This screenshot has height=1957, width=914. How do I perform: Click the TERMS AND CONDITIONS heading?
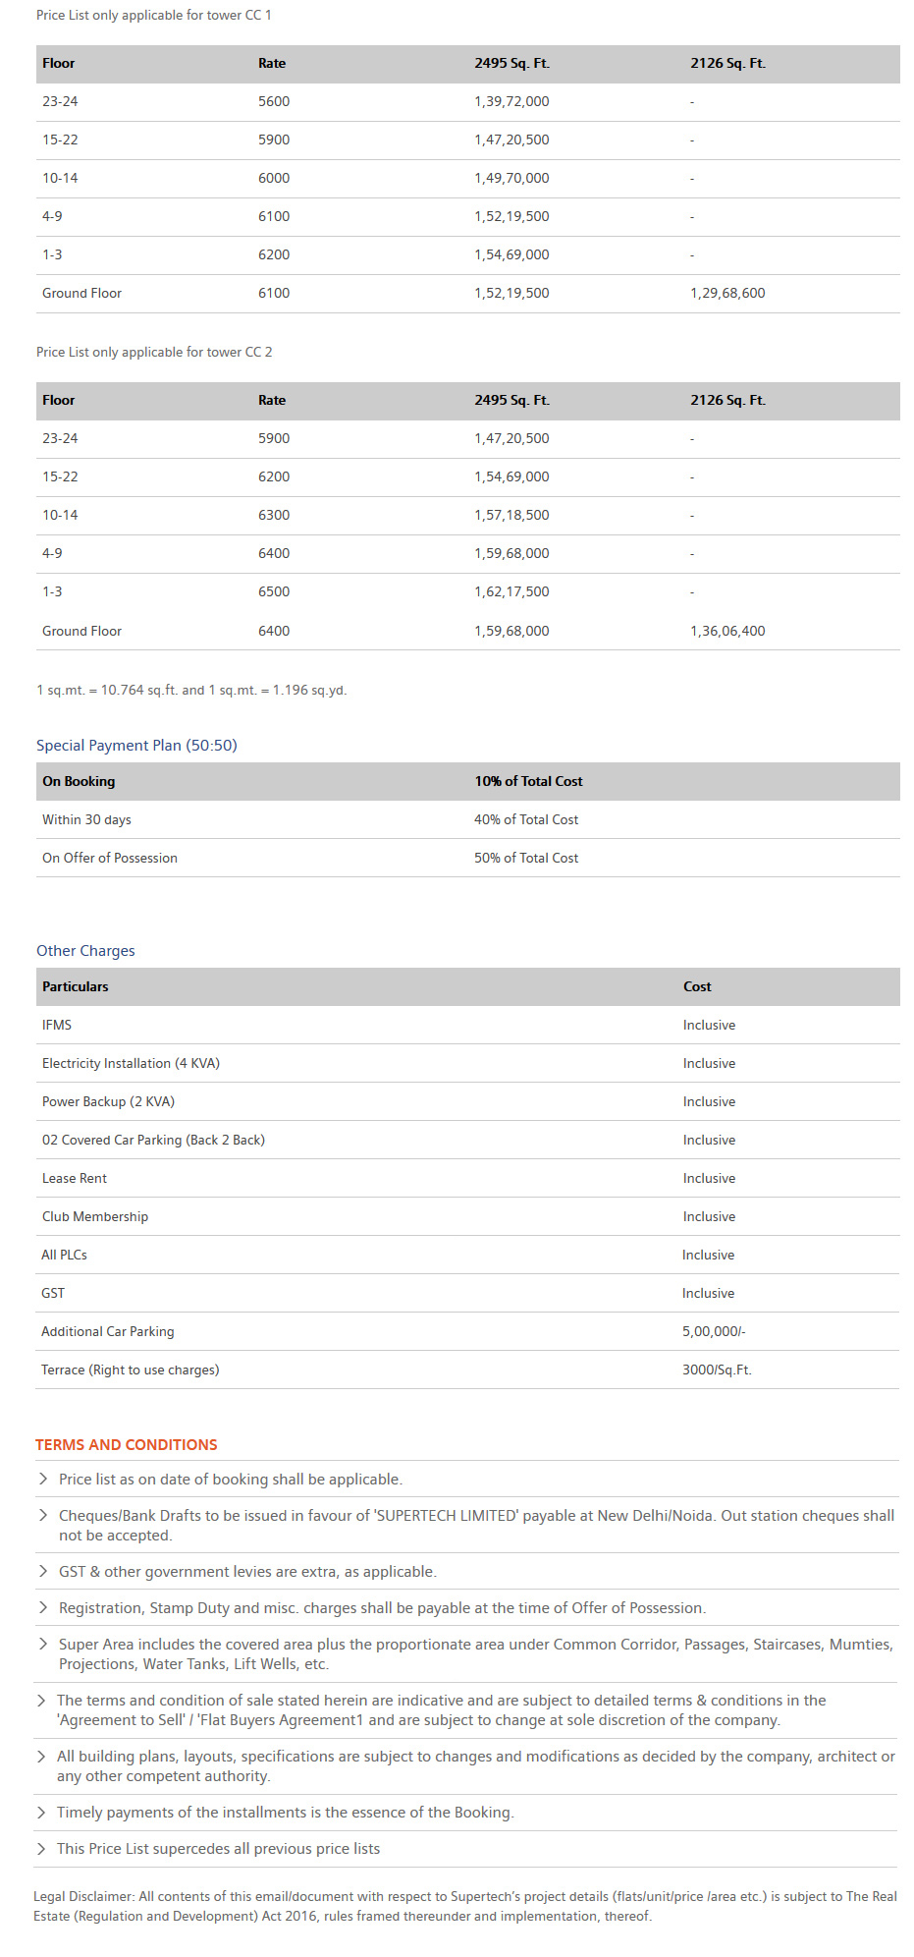tap(127, 1444)
